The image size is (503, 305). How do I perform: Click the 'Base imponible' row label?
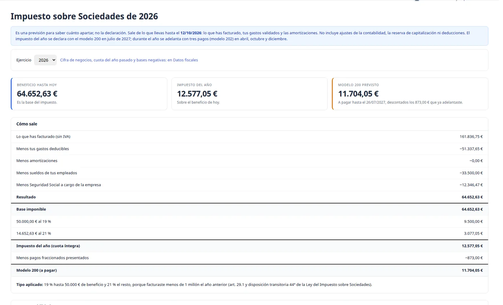(31, 209)
